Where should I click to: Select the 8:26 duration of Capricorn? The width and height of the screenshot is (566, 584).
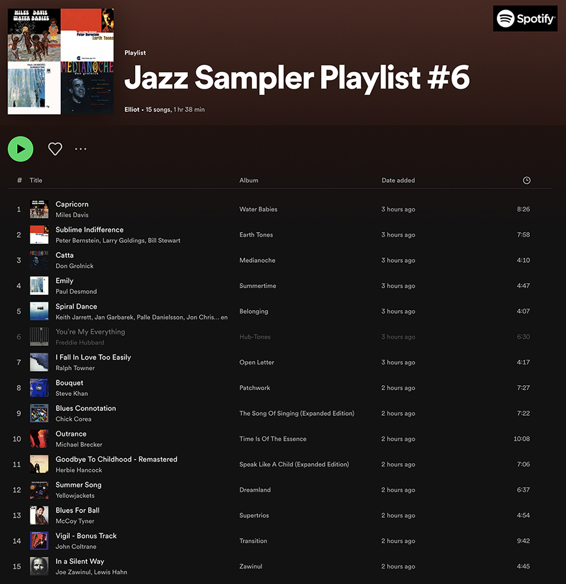click(523, 210)
